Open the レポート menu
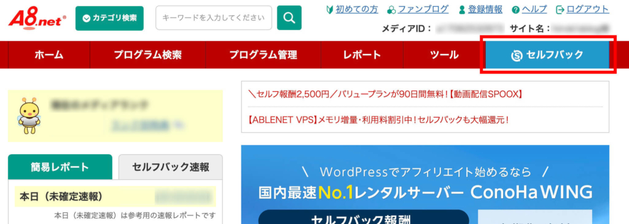Viewport: 629px width, 224px height. tap(362, 55)
